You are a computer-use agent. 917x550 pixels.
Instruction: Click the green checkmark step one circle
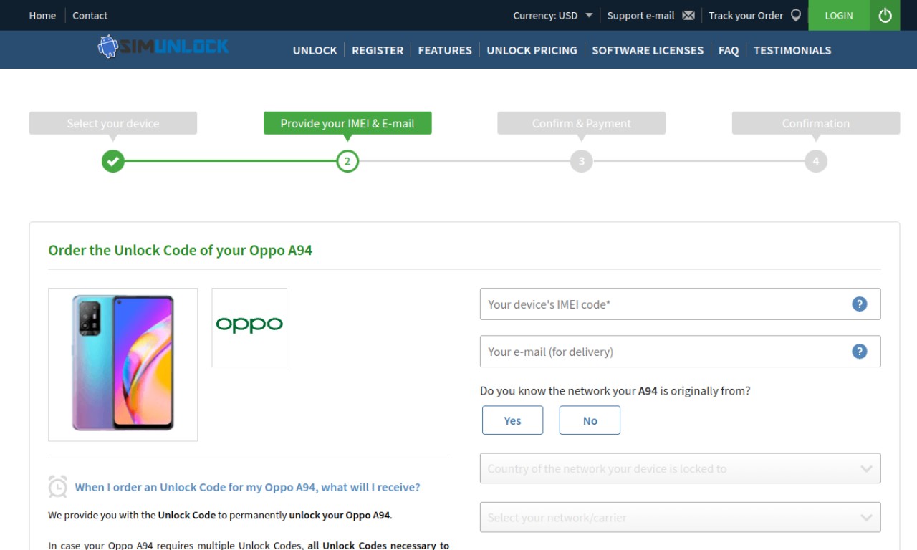[112, 161]
